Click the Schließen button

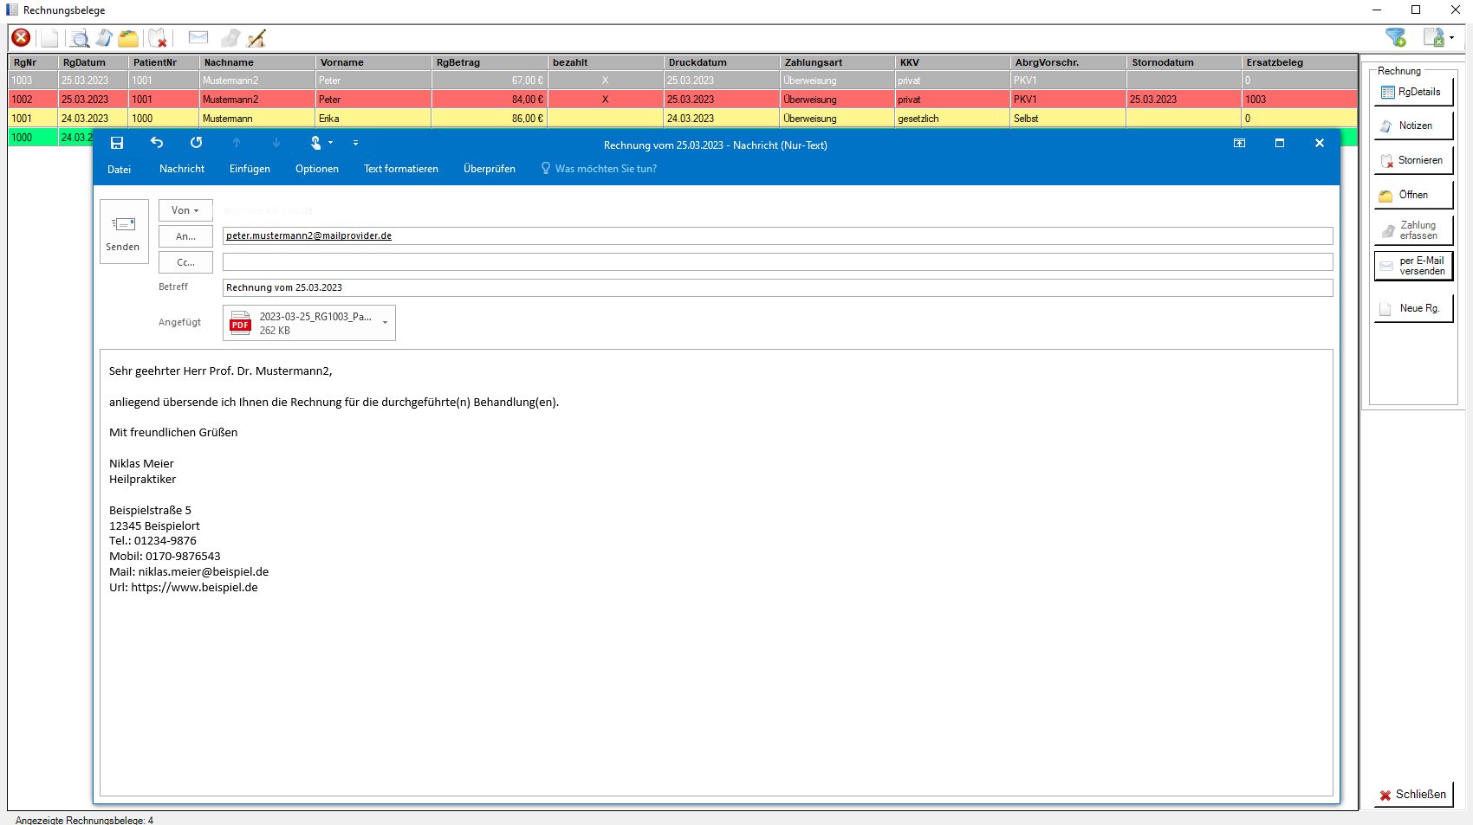click(1412, 794)
